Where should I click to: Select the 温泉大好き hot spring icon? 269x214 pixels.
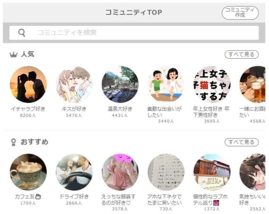[120, 84]
